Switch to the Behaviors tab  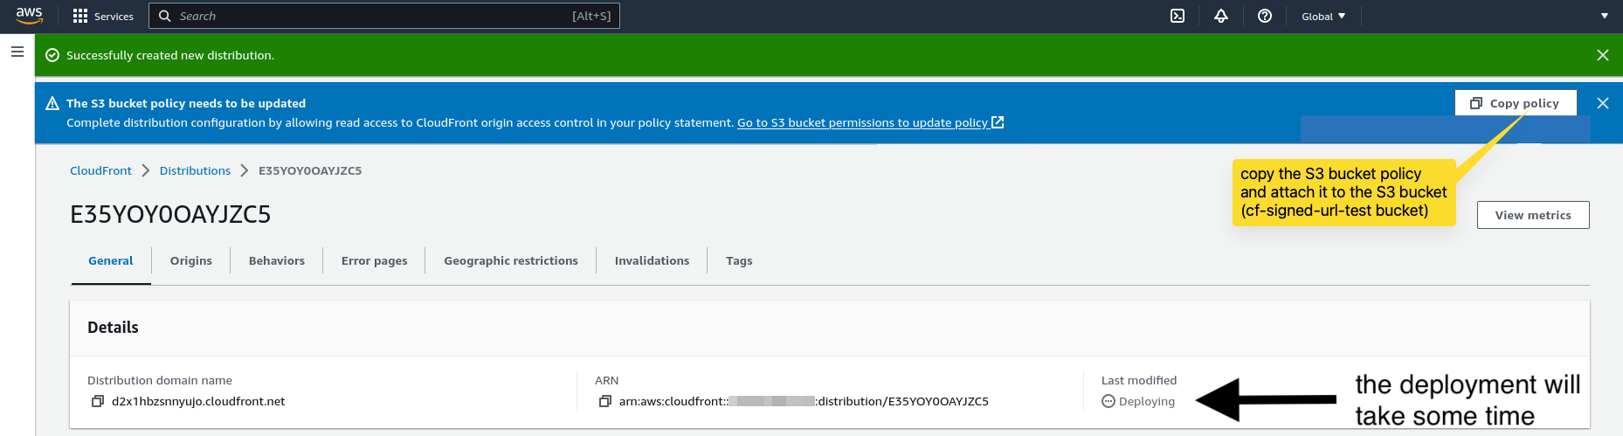(x=277, y=260)
